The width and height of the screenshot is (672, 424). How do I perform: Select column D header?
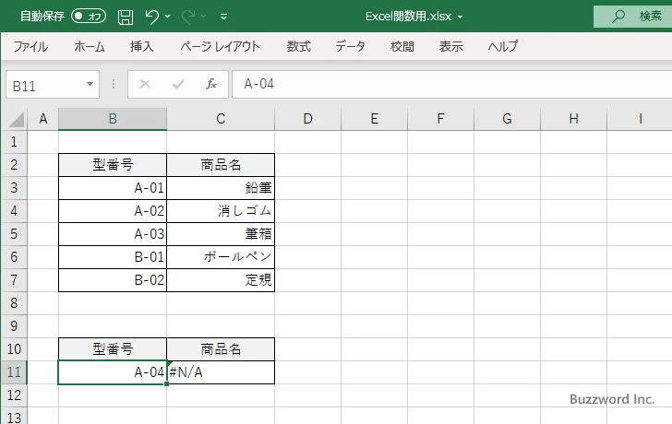point(307,119)
